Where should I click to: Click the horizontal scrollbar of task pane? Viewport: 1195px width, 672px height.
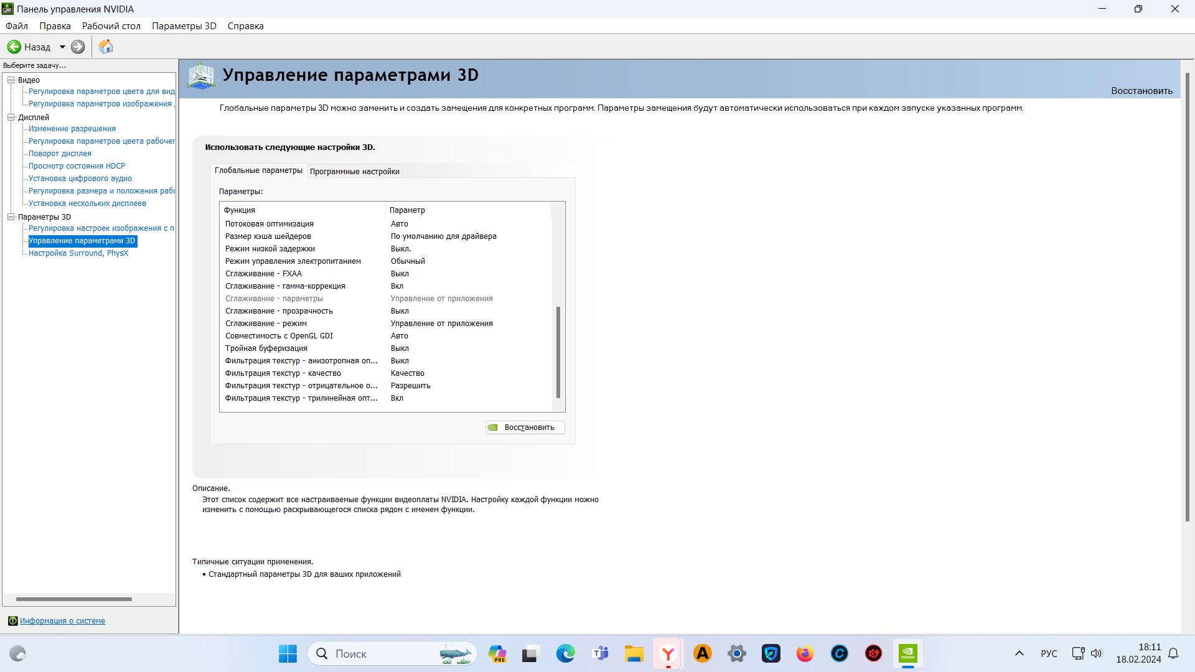click(x=73, y=599)
